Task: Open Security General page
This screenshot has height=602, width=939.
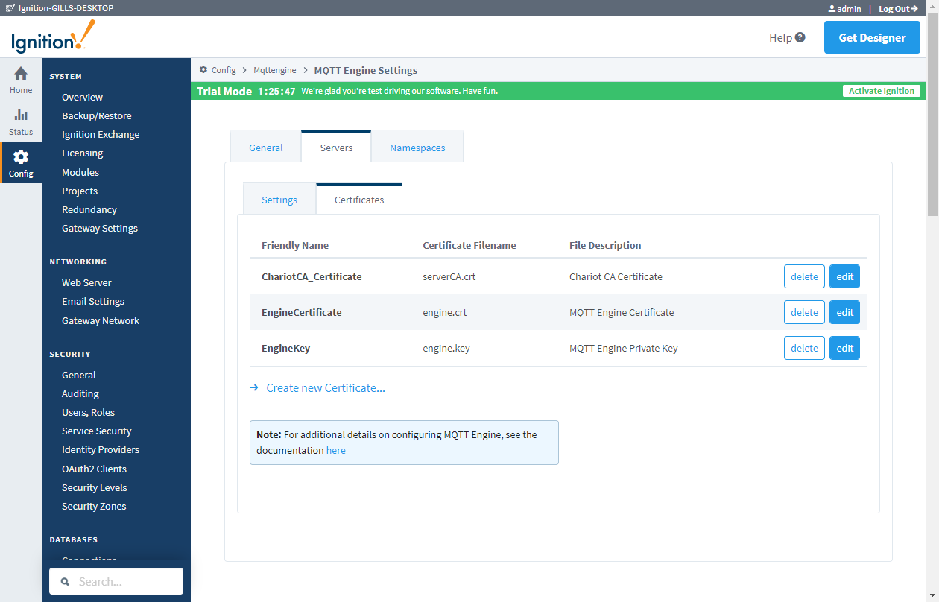Action: 79,375
